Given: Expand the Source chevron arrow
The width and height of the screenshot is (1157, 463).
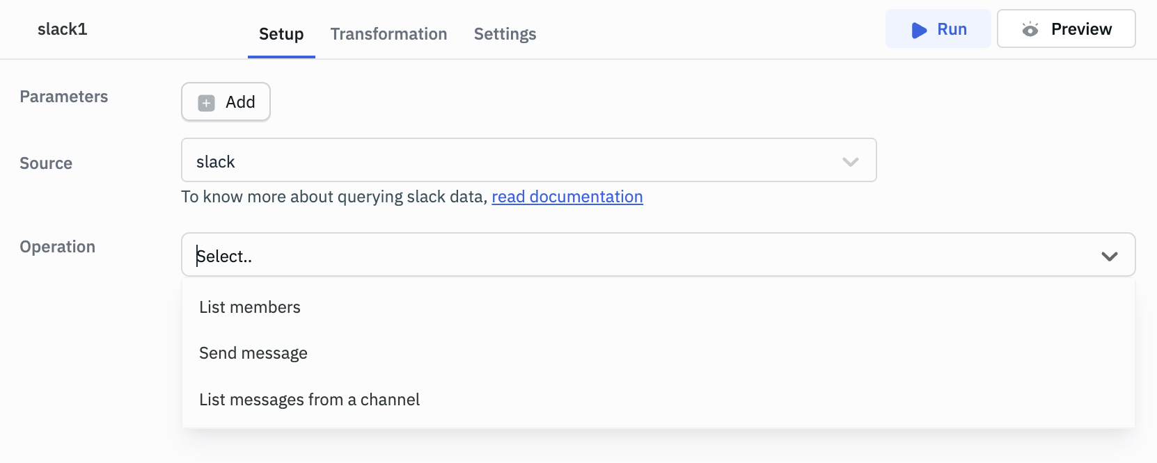Looking at the screenshot, I should 850,162.
